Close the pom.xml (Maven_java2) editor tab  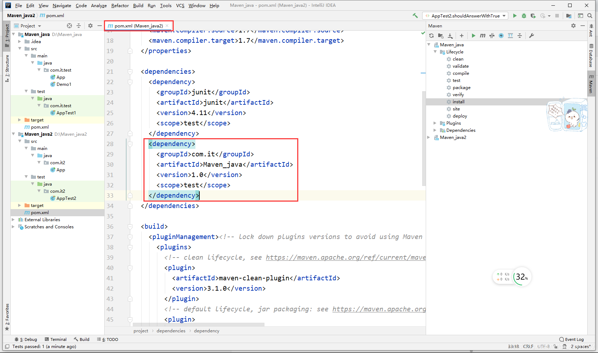(x=167, y=26)
